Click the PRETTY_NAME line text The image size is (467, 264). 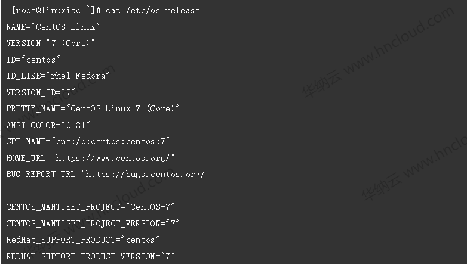93,108
